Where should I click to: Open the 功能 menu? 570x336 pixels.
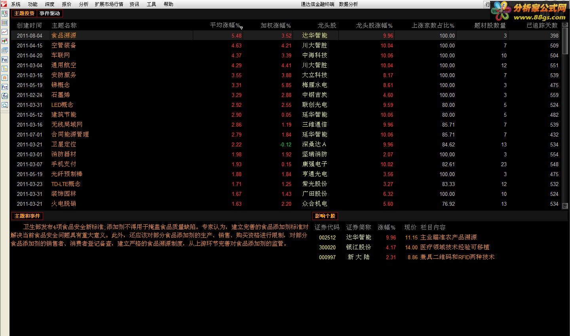pos(33,4)
